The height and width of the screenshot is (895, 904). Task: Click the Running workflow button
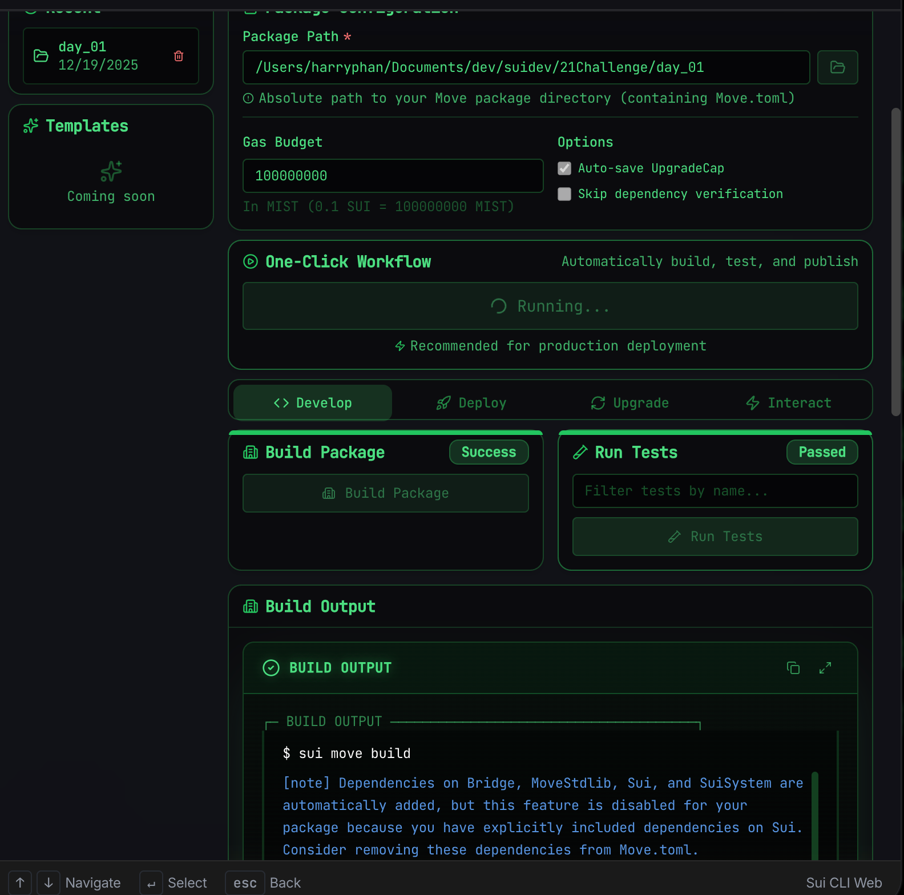(550, 306)
